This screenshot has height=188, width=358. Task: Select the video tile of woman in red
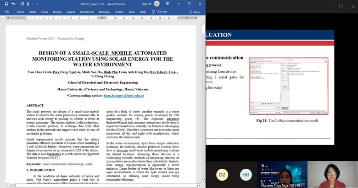(x=333, y=175)
